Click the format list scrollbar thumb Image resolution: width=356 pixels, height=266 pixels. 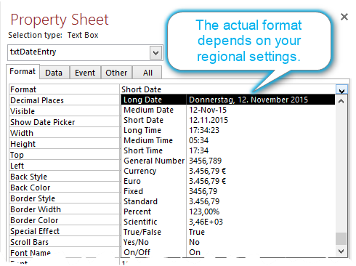click(x=341, y=238)
